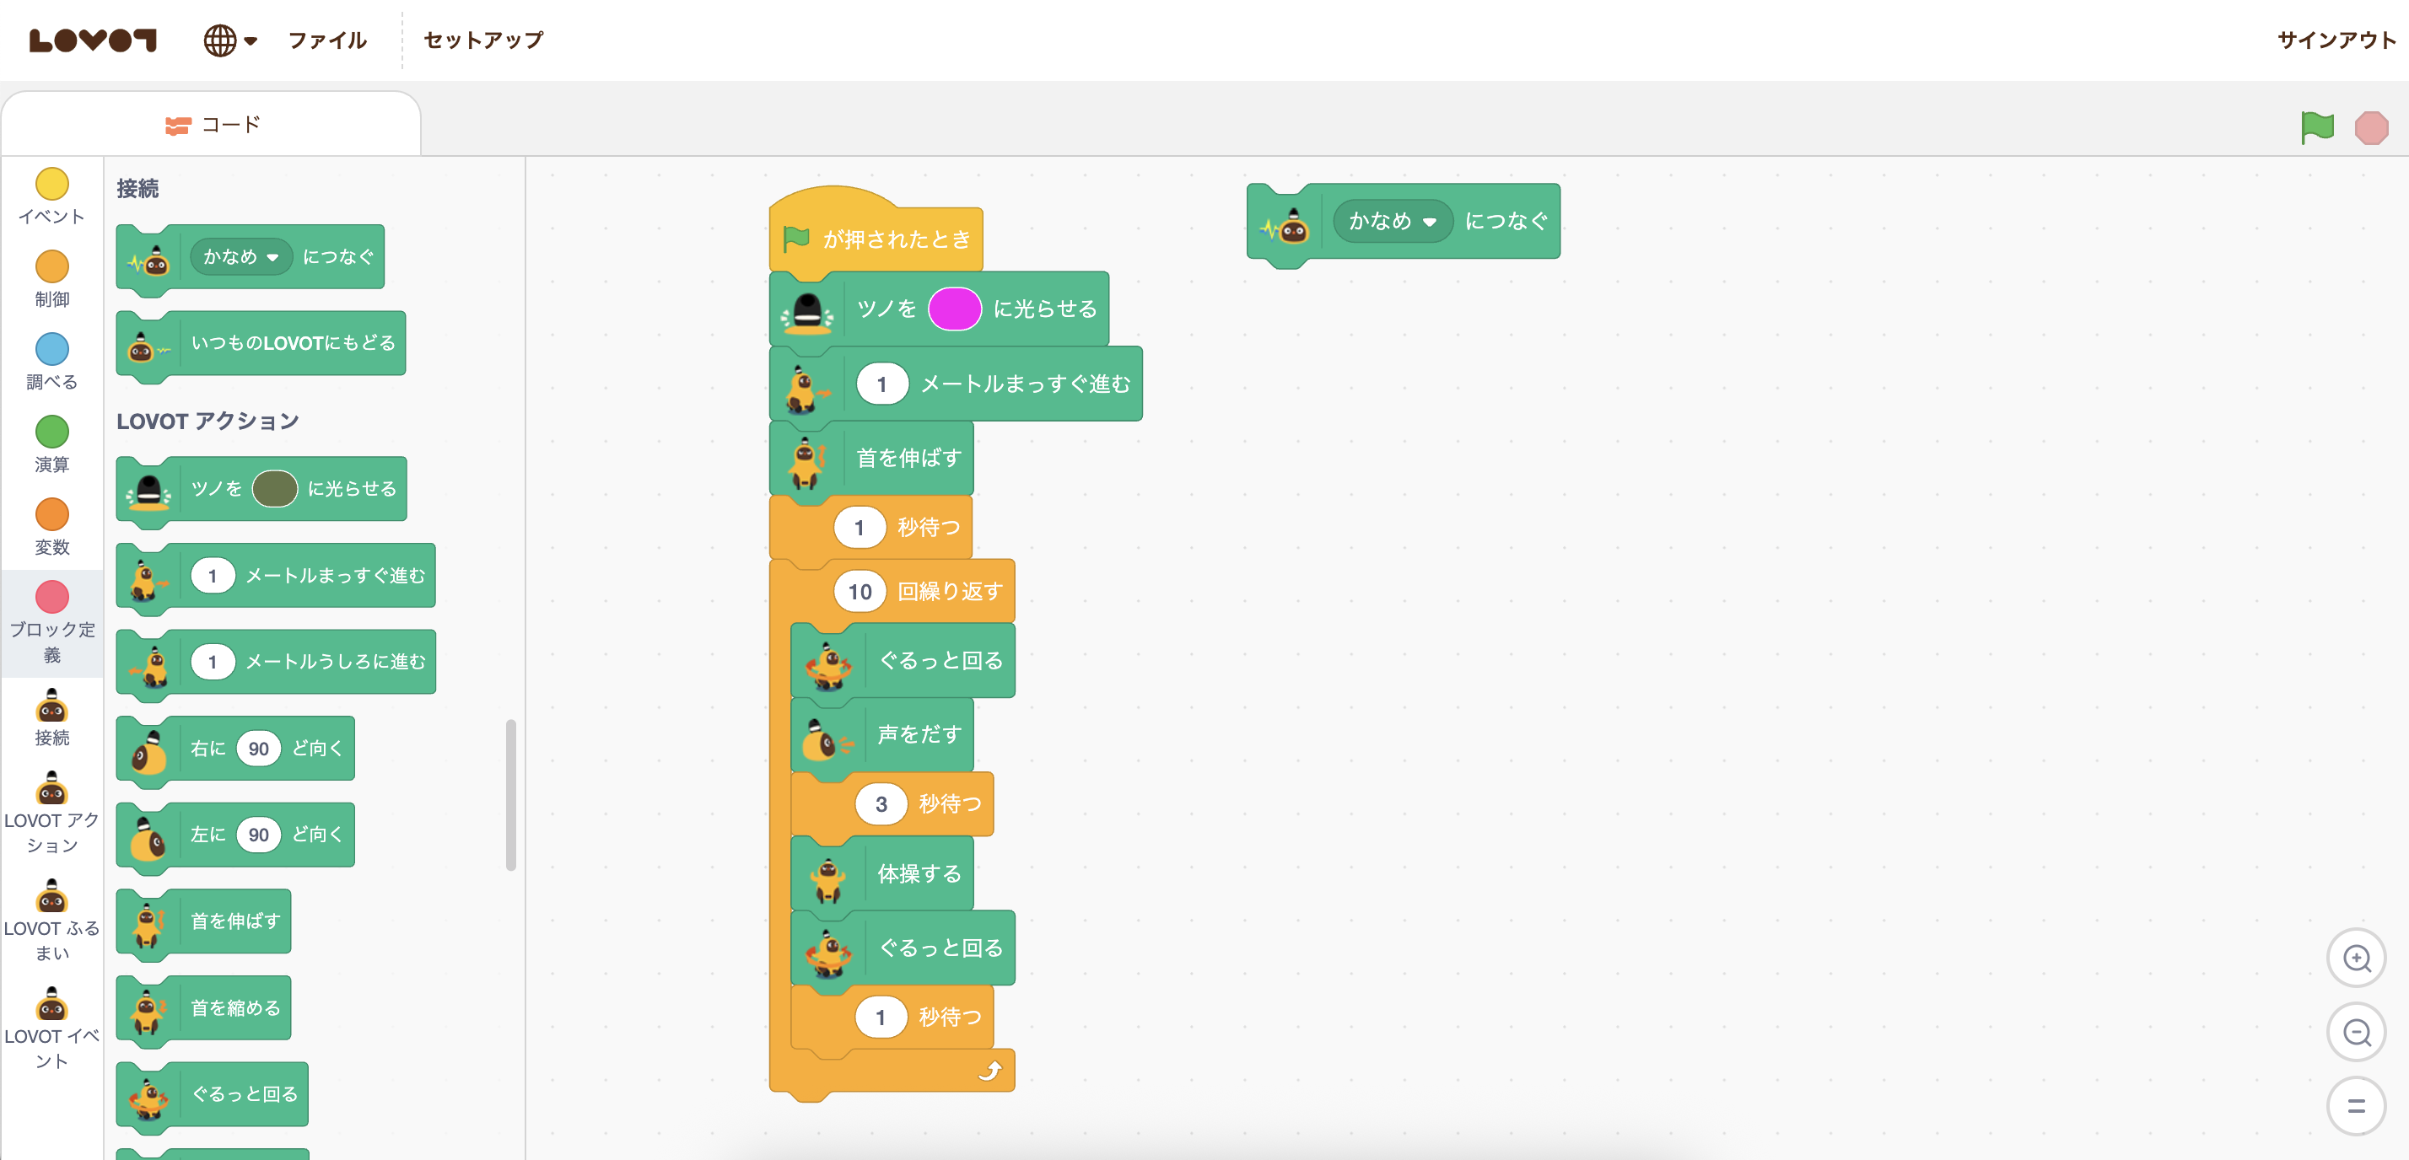Select the 演算 green operators category
The width and height of the screenshot is (2409, 1160).
click(51, 432)
